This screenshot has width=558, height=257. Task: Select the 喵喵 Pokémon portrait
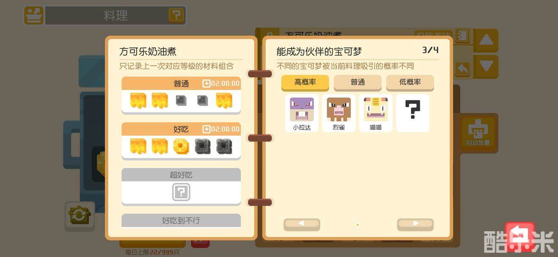coord(376,113)
